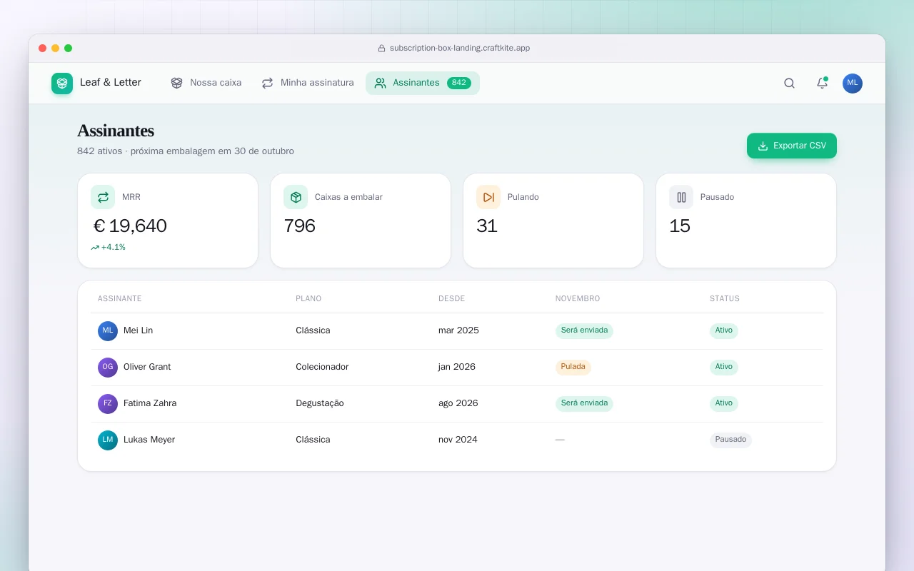Click the Leaf & Letter brand name
The image size is (914, 571).
tap(111, 83)
